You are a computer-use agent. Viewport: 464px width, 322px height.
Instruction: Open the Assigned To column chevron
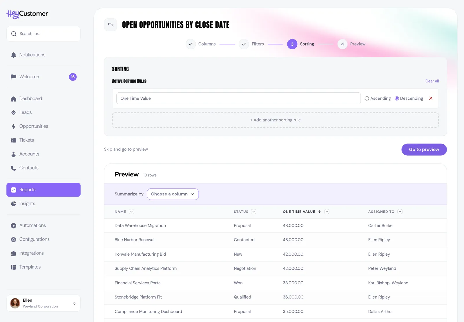point(400,212)
